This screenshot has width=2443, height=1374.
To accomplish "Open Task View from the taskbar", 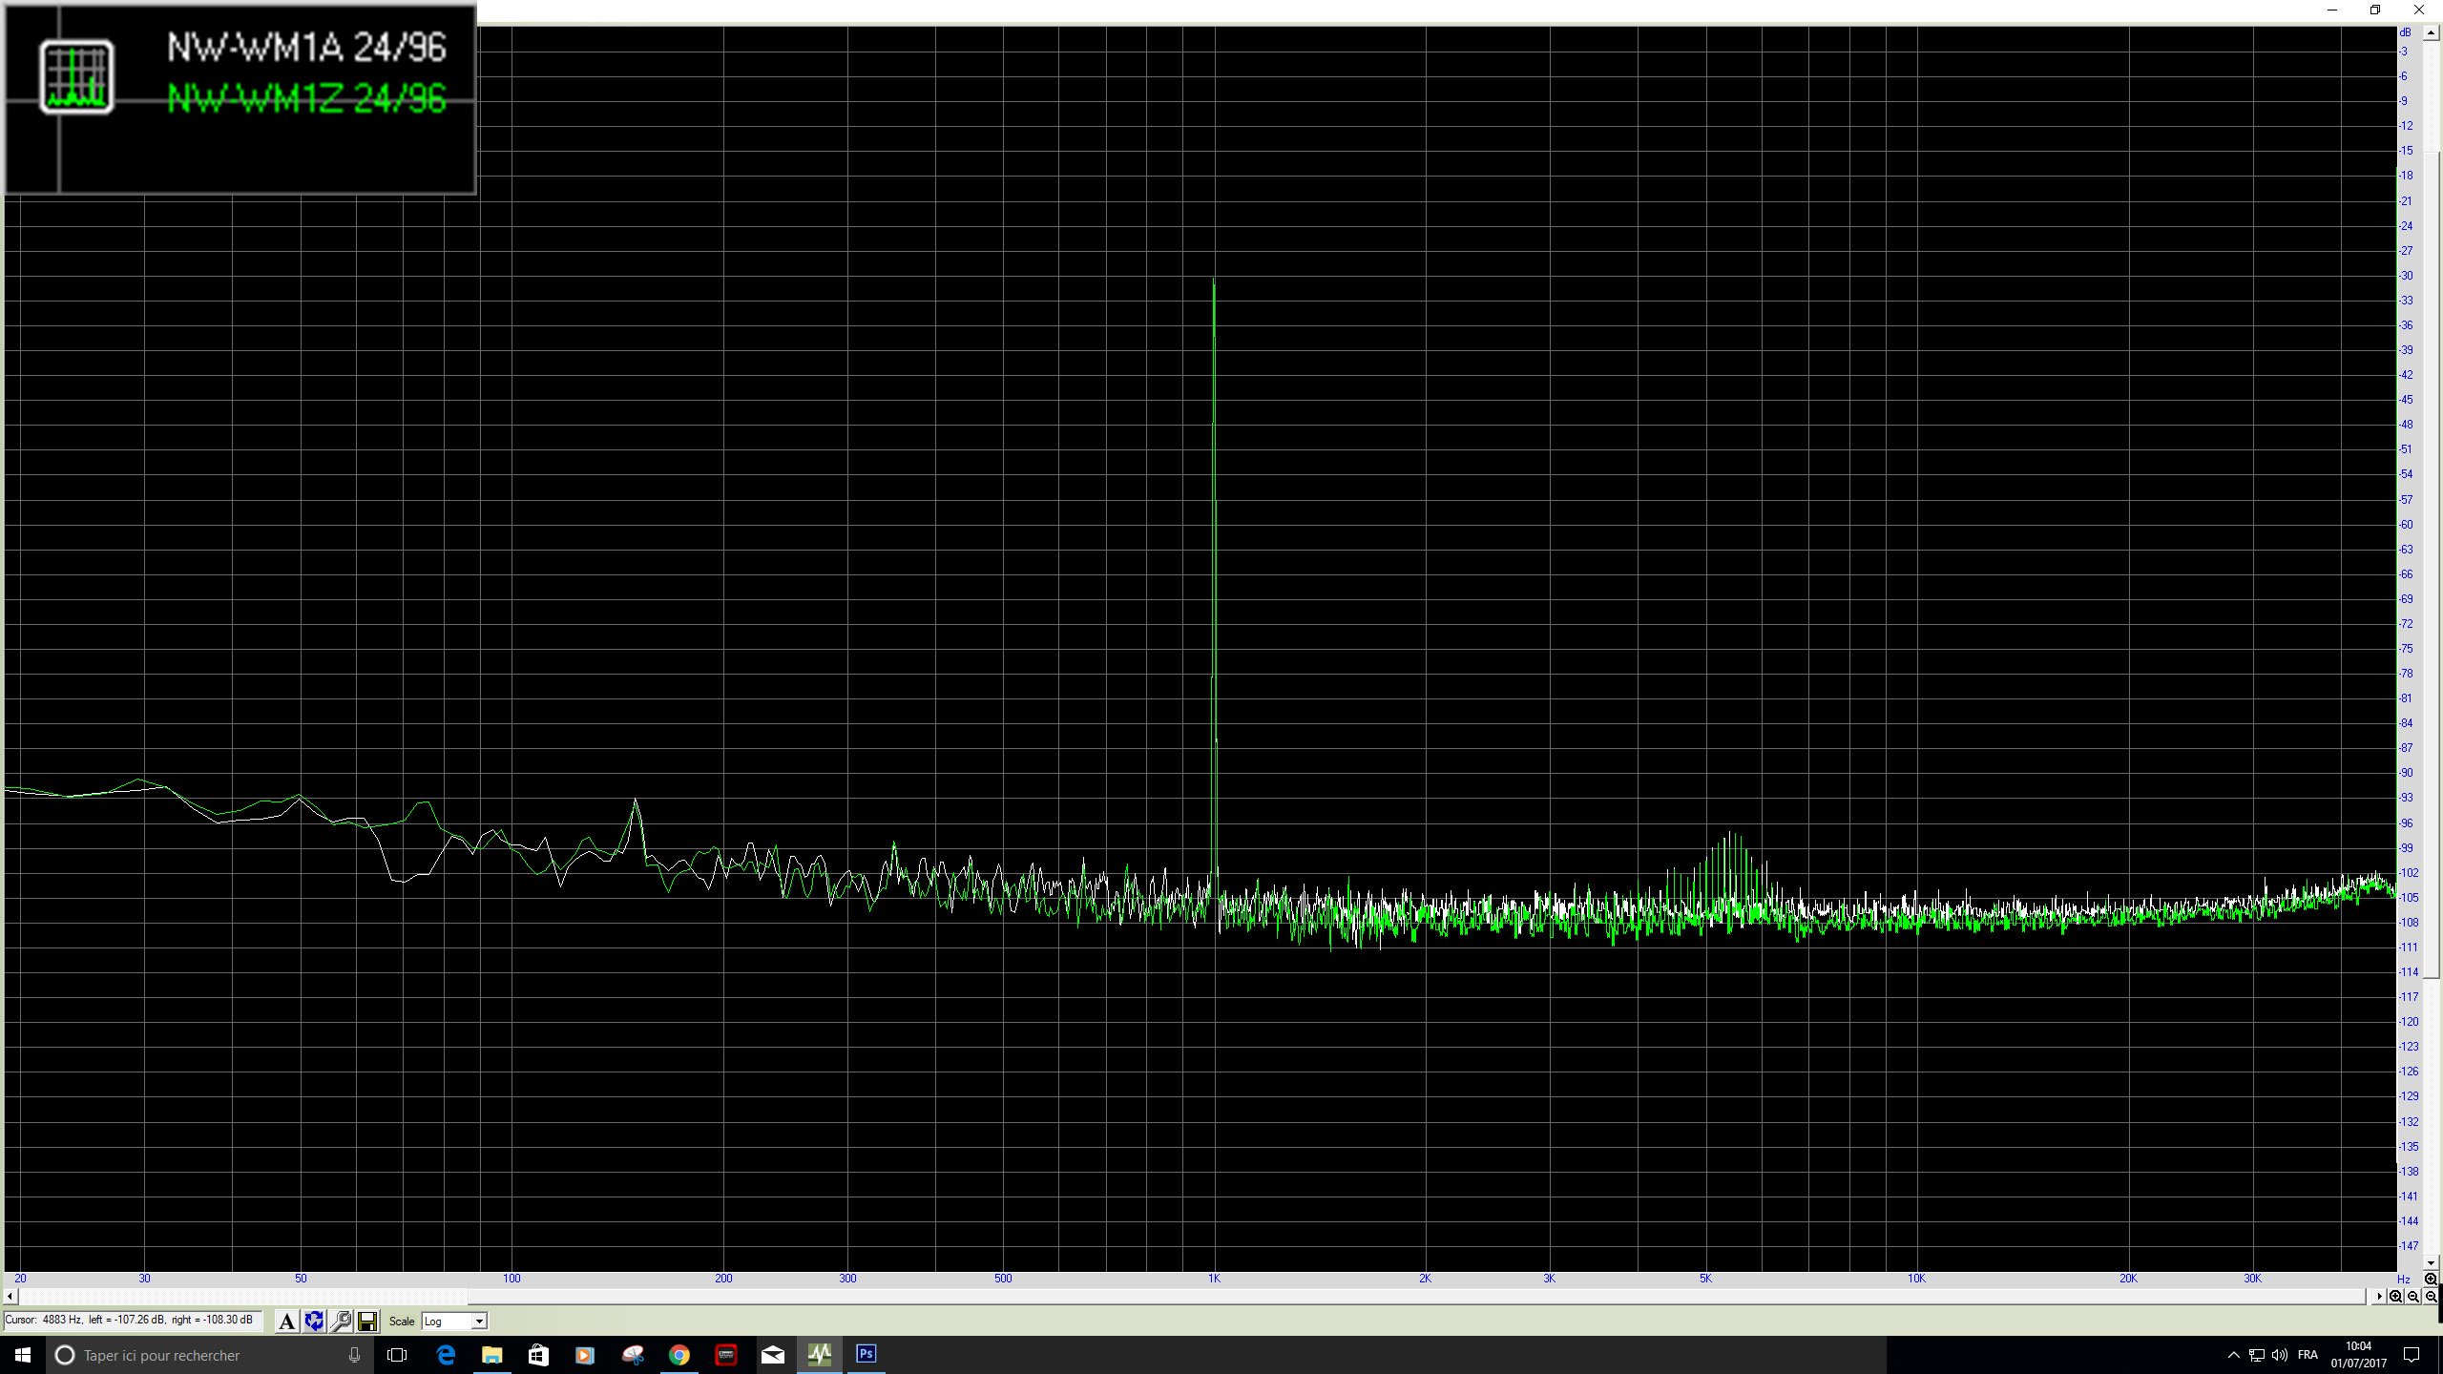I will (x=397, y=1355).
